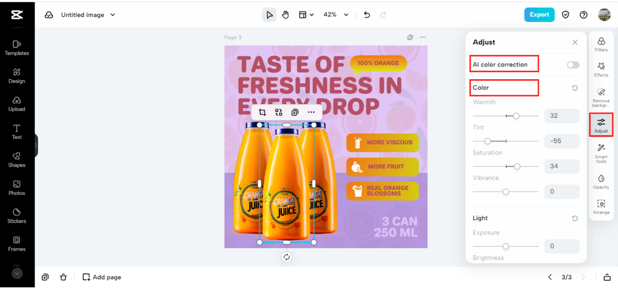The width and height of the screenshot is (618, 289).
Task: Reset the Light adjustments
Action: pyautogui.click(x=575, y=219)
